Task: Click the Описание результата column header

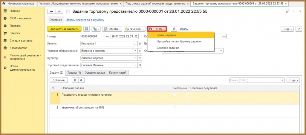Action: point(244,88)
